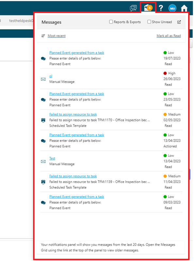
Task: Toggle the sort order icon next to Most recent
Action: 43,36
